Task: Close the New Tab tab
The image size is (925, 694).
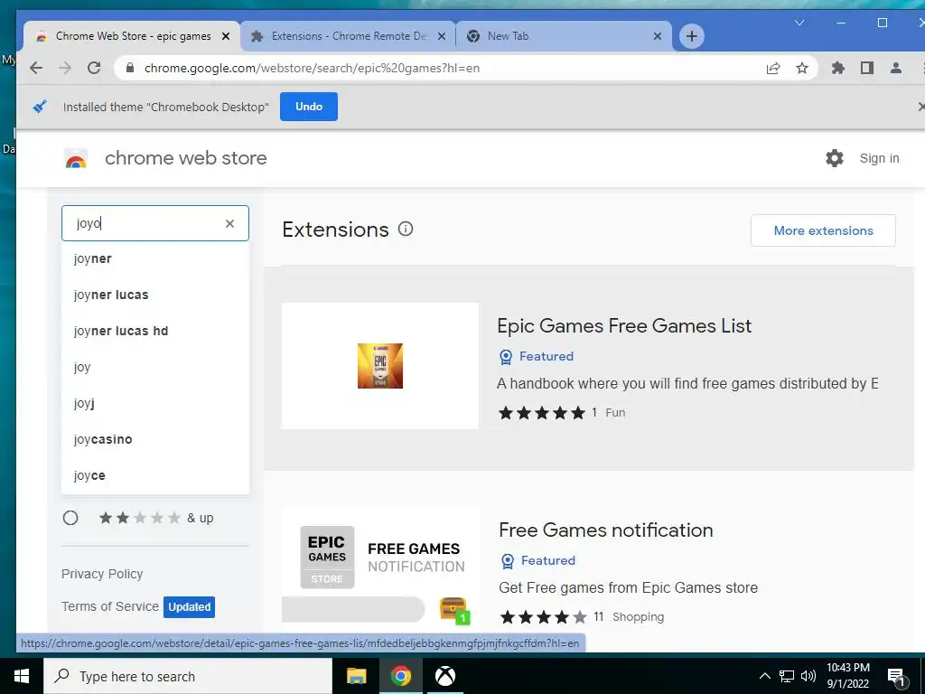Action: [658, 36]
